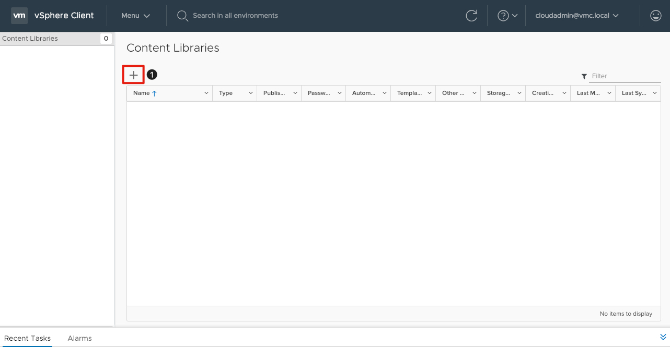
Task: Click the refresh icon in top bar
Action: [x=471, y=16]
